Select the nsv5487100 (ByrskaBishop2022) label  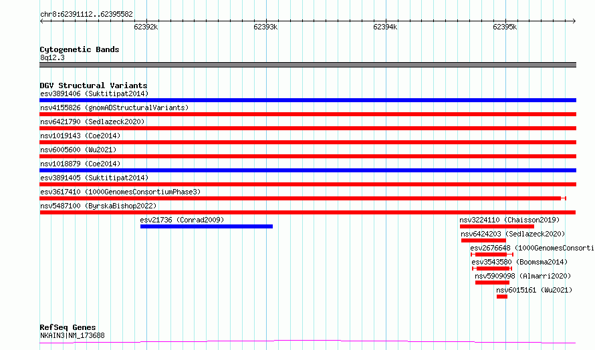click(98, 206)
